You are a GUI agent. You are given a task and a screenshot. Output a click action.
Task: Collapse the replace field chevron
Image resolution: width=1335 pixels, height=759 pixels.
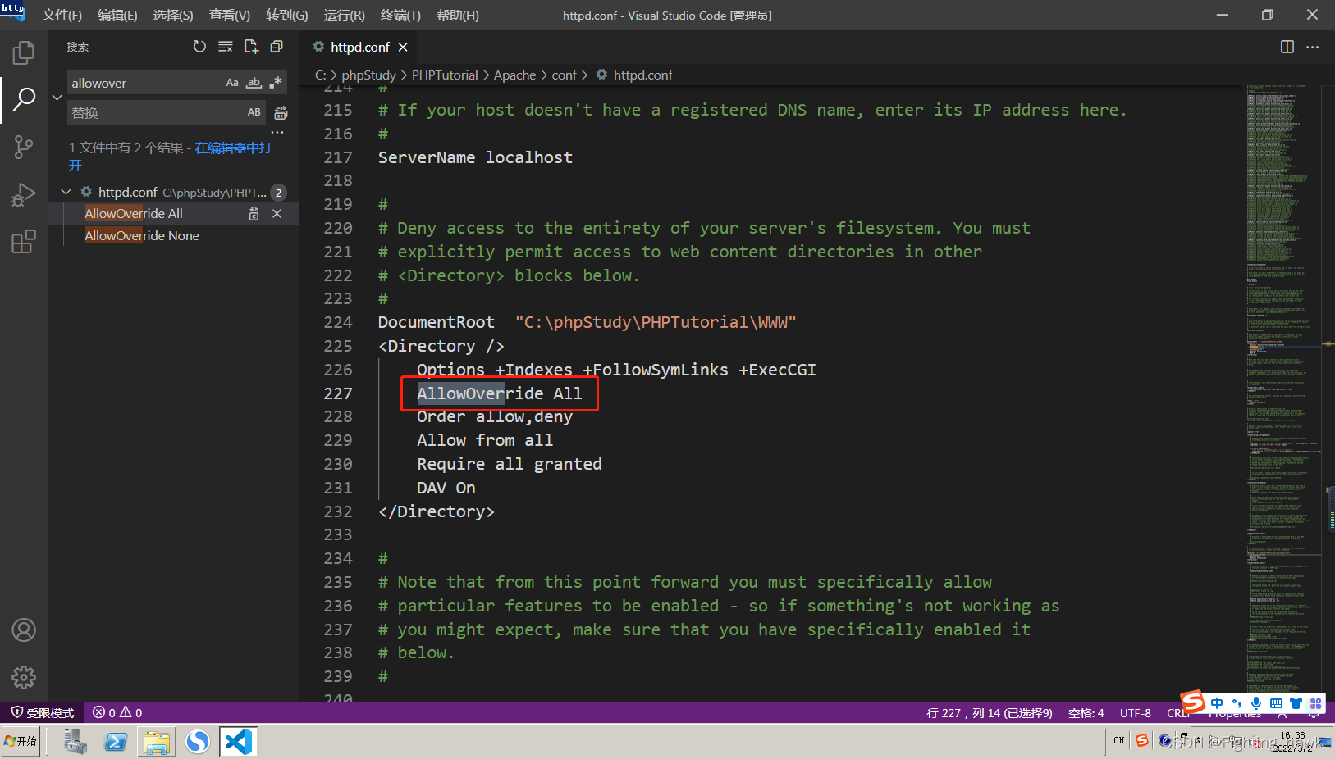pyautogui.click(x=57, y=98)
